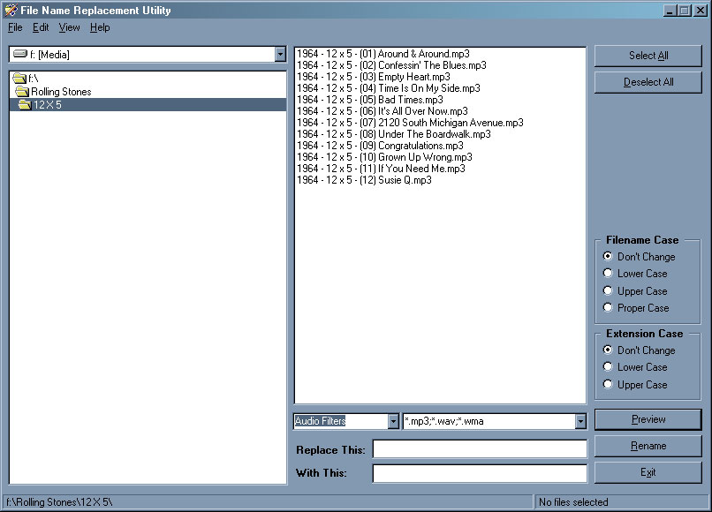
Task: Open the Edit menu
Action: pyautogui.click(x=41, y=27)
